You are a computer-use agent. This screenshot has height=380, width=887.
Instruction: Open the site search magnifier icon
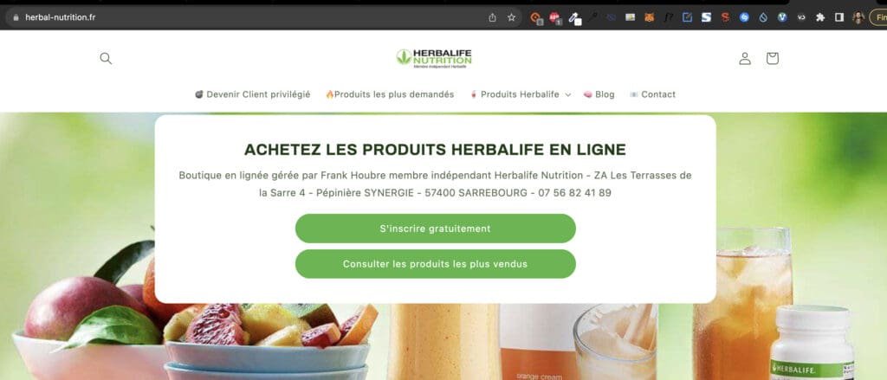pyautogui.click(x=106, y=58)
